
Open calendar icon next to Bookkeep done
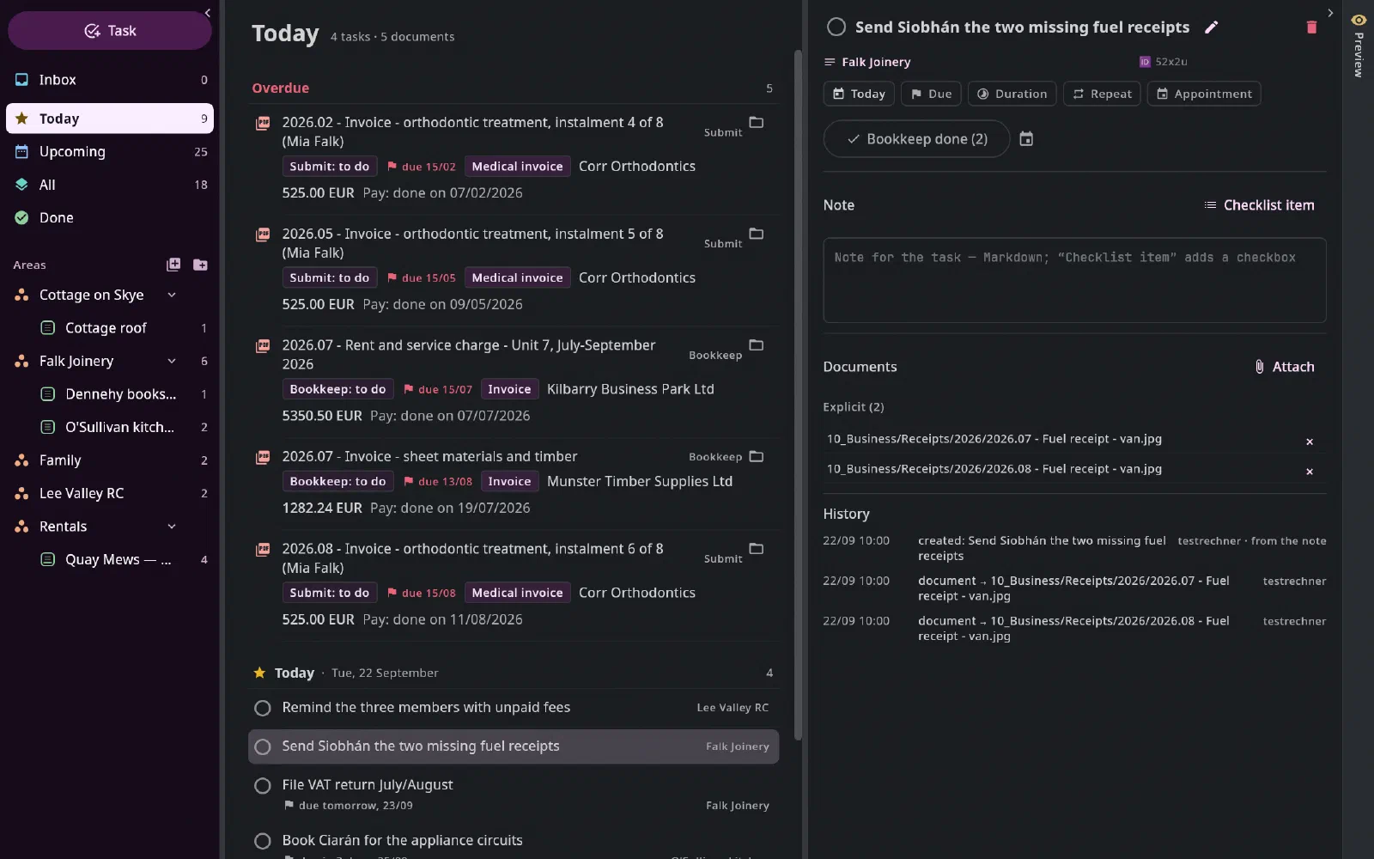pyautogui.click(x=1026, y=139)
